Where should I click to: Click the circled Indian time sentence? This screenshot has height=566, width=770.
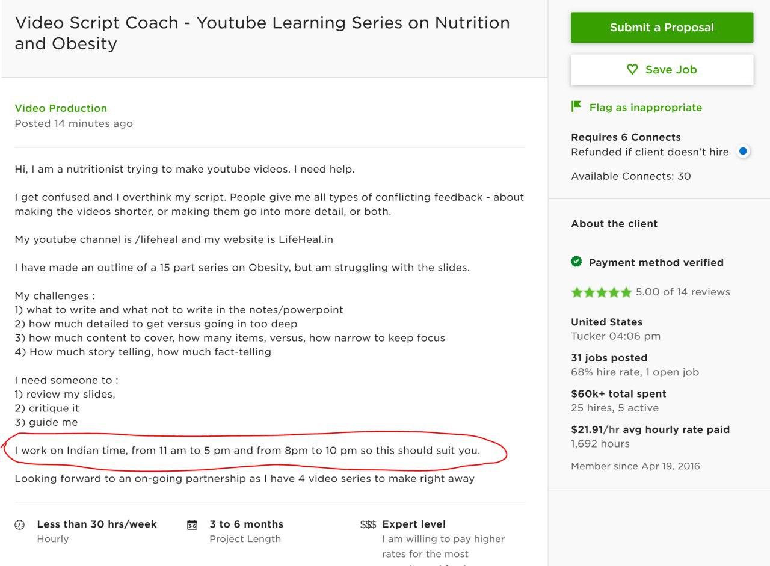coord(247,451)
